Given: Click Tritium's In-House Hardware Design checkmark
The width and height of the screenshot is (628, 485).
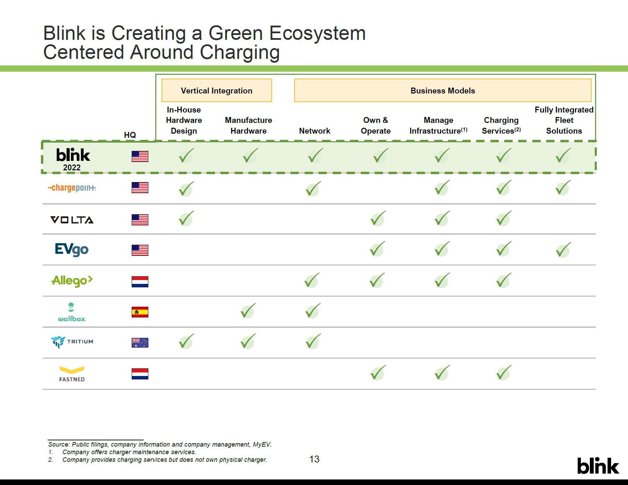Looking at the screenshot, I should 186,342.
